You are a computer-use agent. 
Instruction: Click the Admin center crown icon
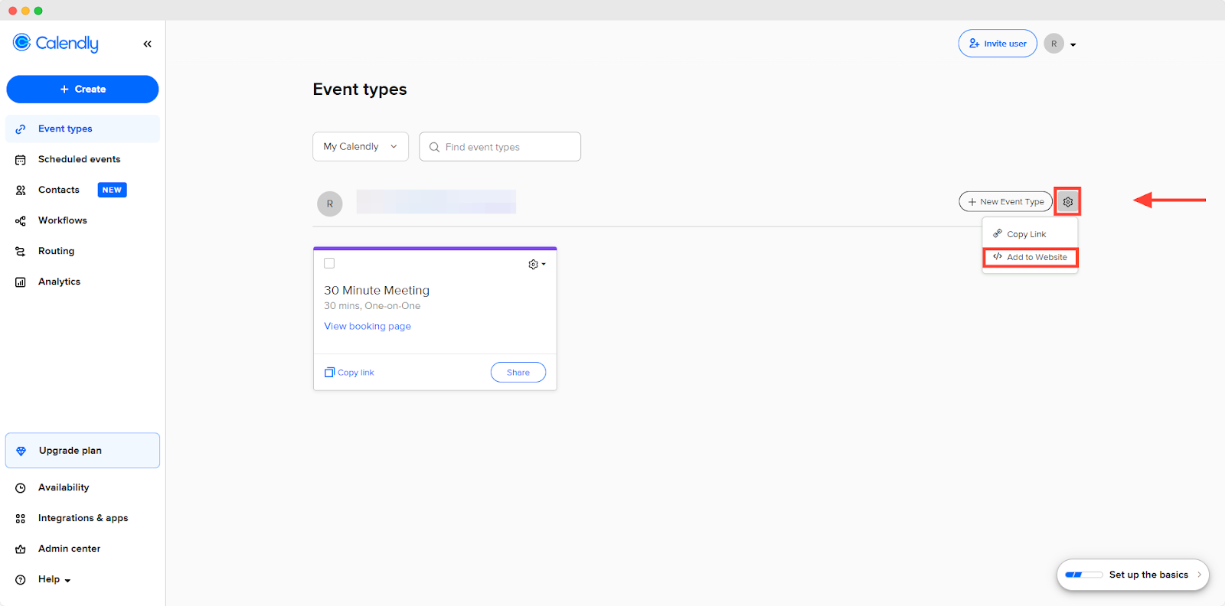tap(21, 549)
